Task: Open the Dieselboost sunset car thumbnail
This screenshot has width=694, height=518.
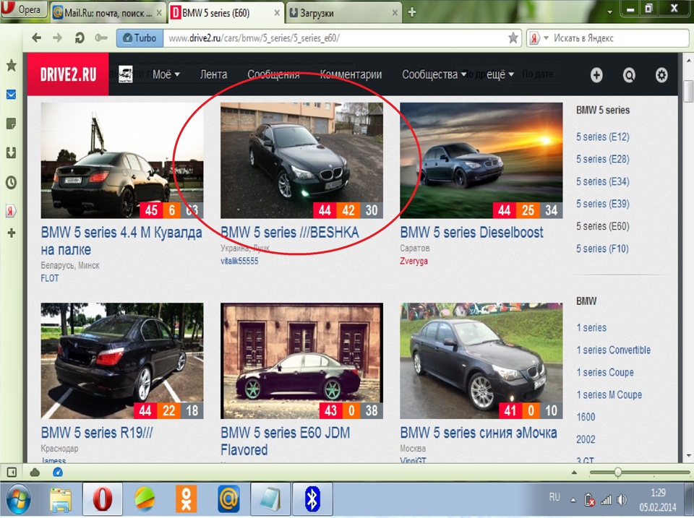Action: [481, 160]
